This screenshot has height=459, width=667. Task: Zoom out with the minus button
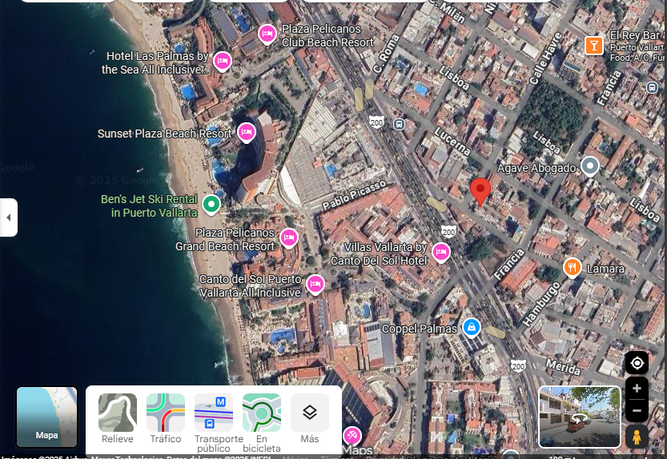coord(637,410)
